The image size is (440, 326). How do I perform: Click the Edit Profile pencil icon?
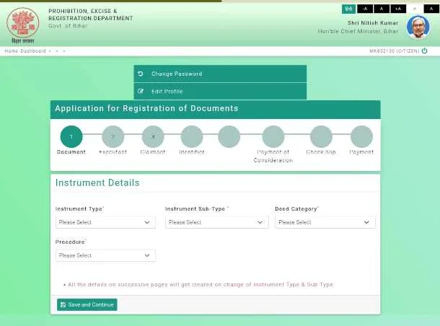pos(141,92)
